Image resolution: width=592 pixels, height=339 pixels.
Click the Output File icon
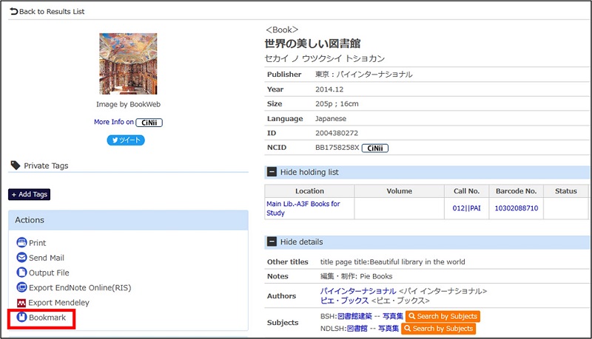[22, 273]
